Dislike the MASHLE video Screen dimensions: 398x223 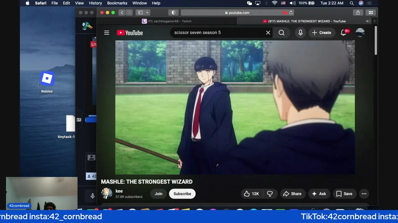tap(270, 194)
